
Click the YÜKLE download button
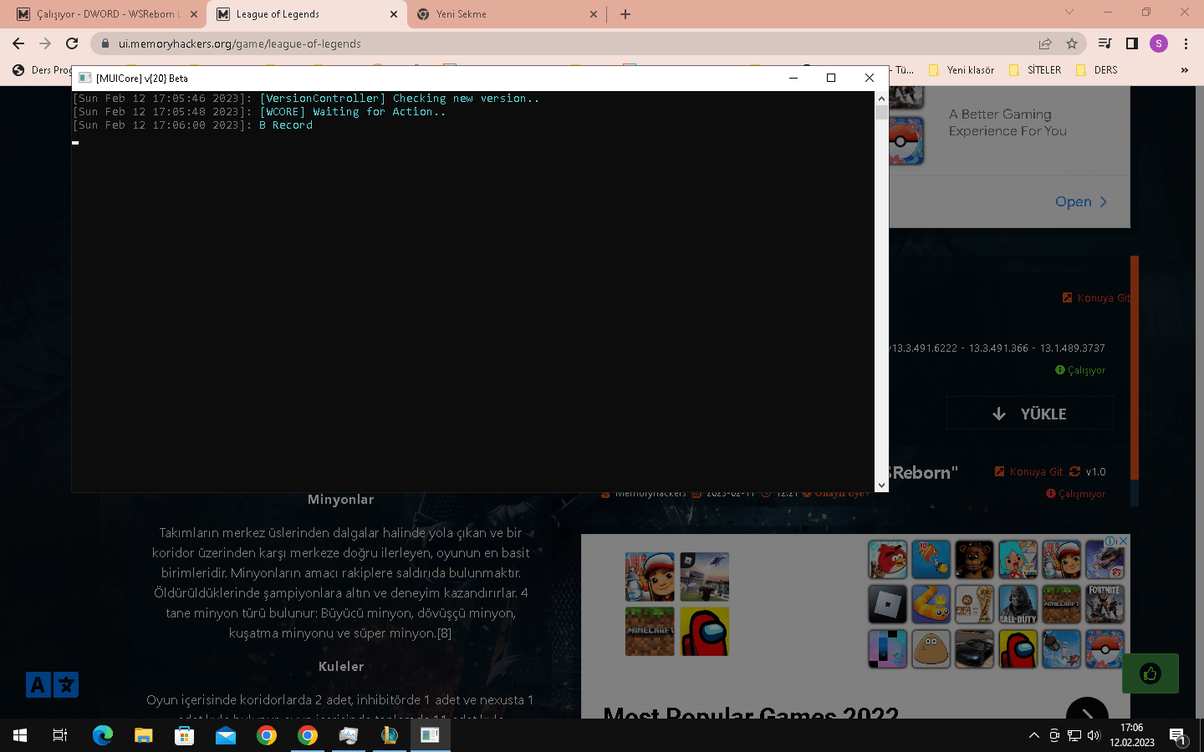[1029, 414]
